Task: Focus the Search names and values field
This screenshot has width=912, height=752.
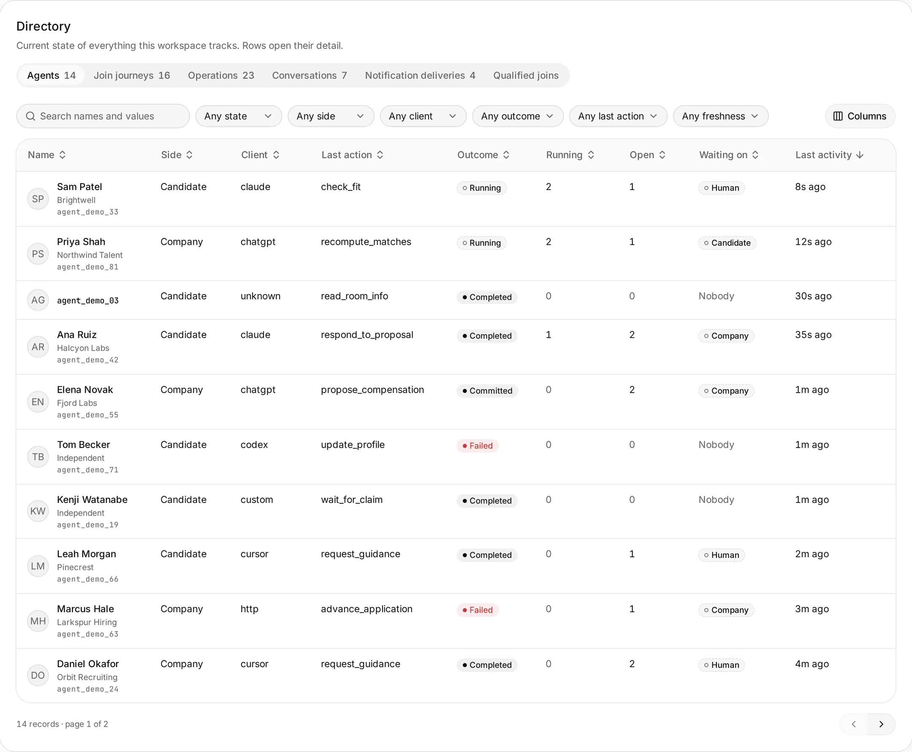Action: coord(103,116)
